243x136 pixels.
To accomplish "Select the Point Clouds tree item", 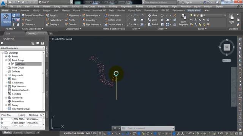I will click(x=18, y=68).
